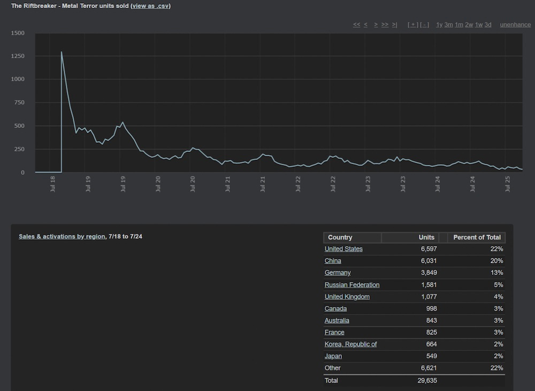Set chart range to 1w

pyautogui.click(x=479, y=25)
